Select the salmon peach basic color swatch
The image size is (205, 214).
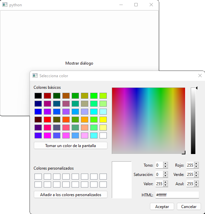coord(85,128)
